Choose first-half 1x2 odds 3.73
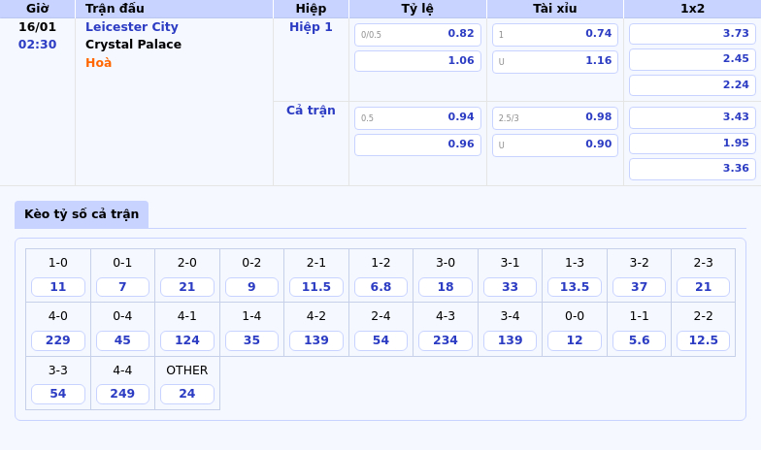The width and height of the screenshot is (761, 450). click(x=692, y=34)
